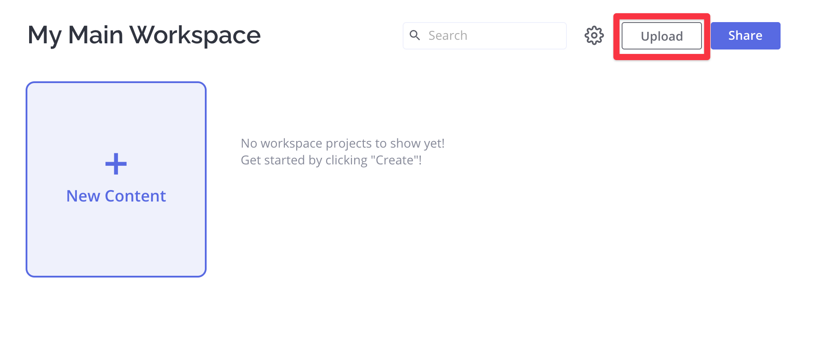The height and width of the screenshot is (350, 815).
Task: Click the white "Share" label text
Action: coord(745,36)
